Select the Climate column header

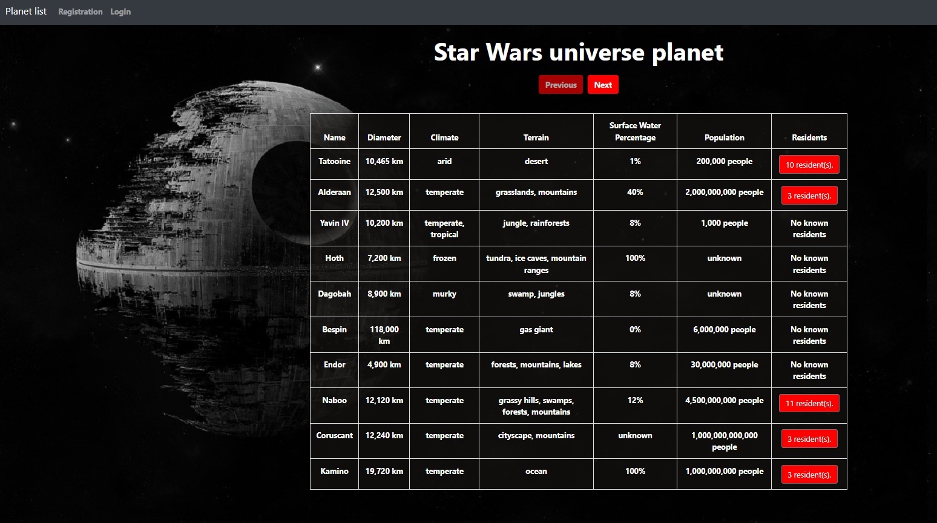pos(444,137)
